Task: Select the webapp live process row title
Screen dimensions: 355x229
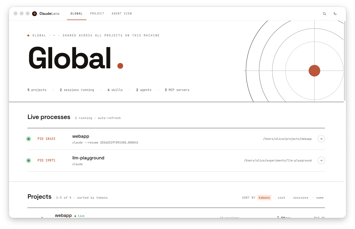Action: coord(81,136)
